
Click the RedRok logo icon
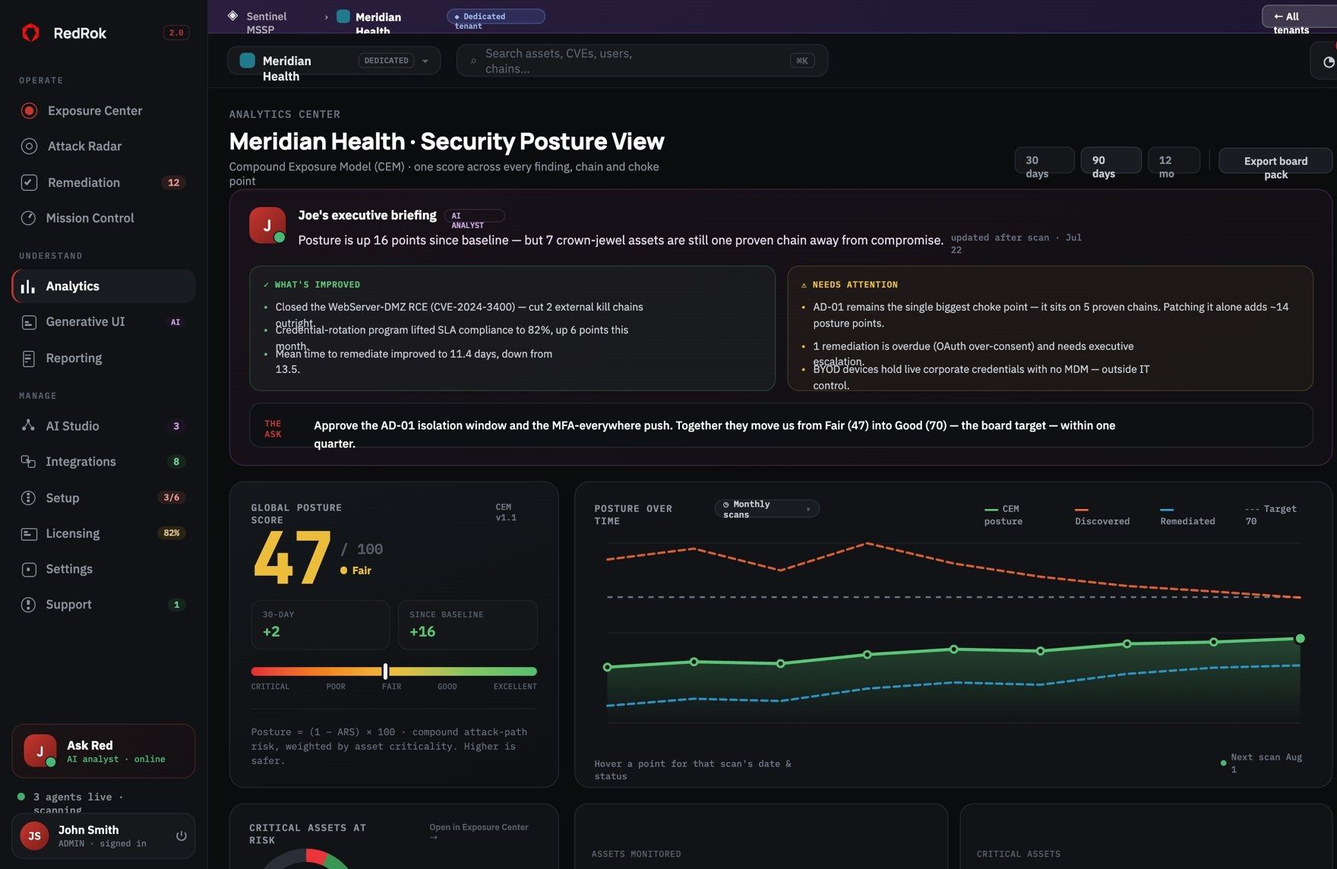point(30,33)
